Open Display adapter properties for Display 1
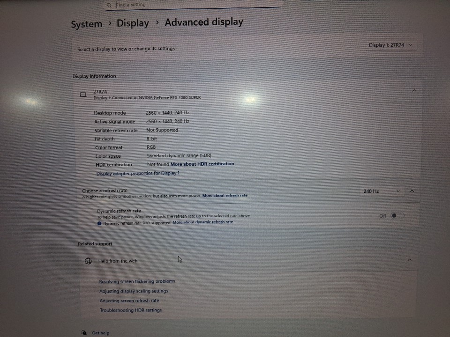The width and height of the screenshot is (450, 337). point(138,174)
